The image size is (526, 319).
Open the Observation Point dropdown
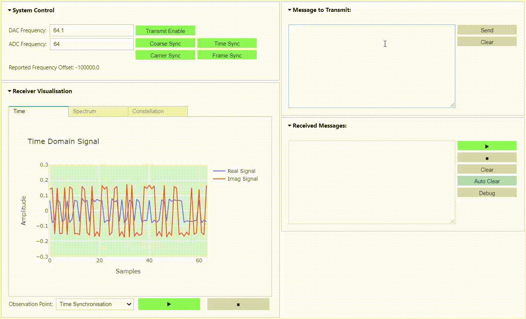(95, 304)
